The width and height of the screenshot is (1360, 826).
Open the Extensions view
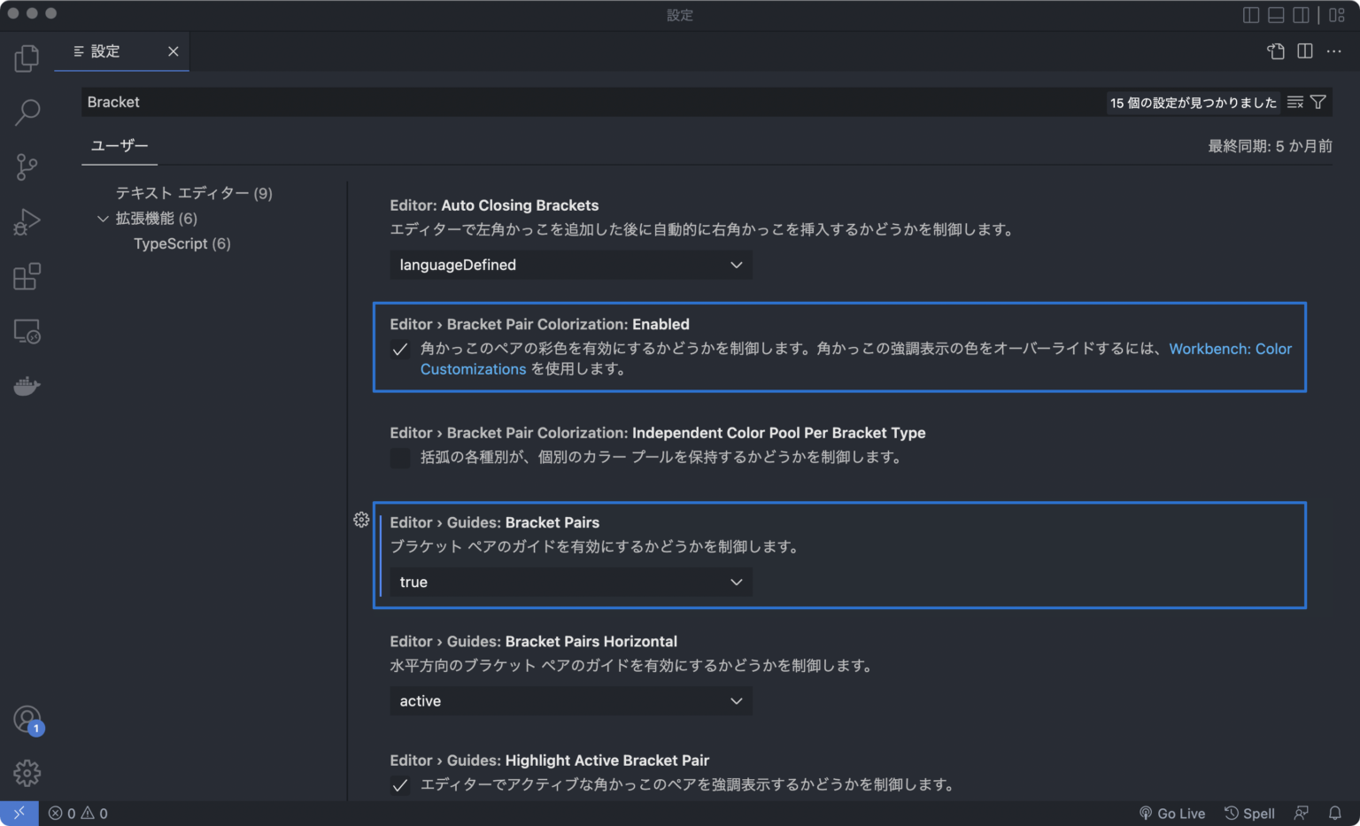coord(27,276)
